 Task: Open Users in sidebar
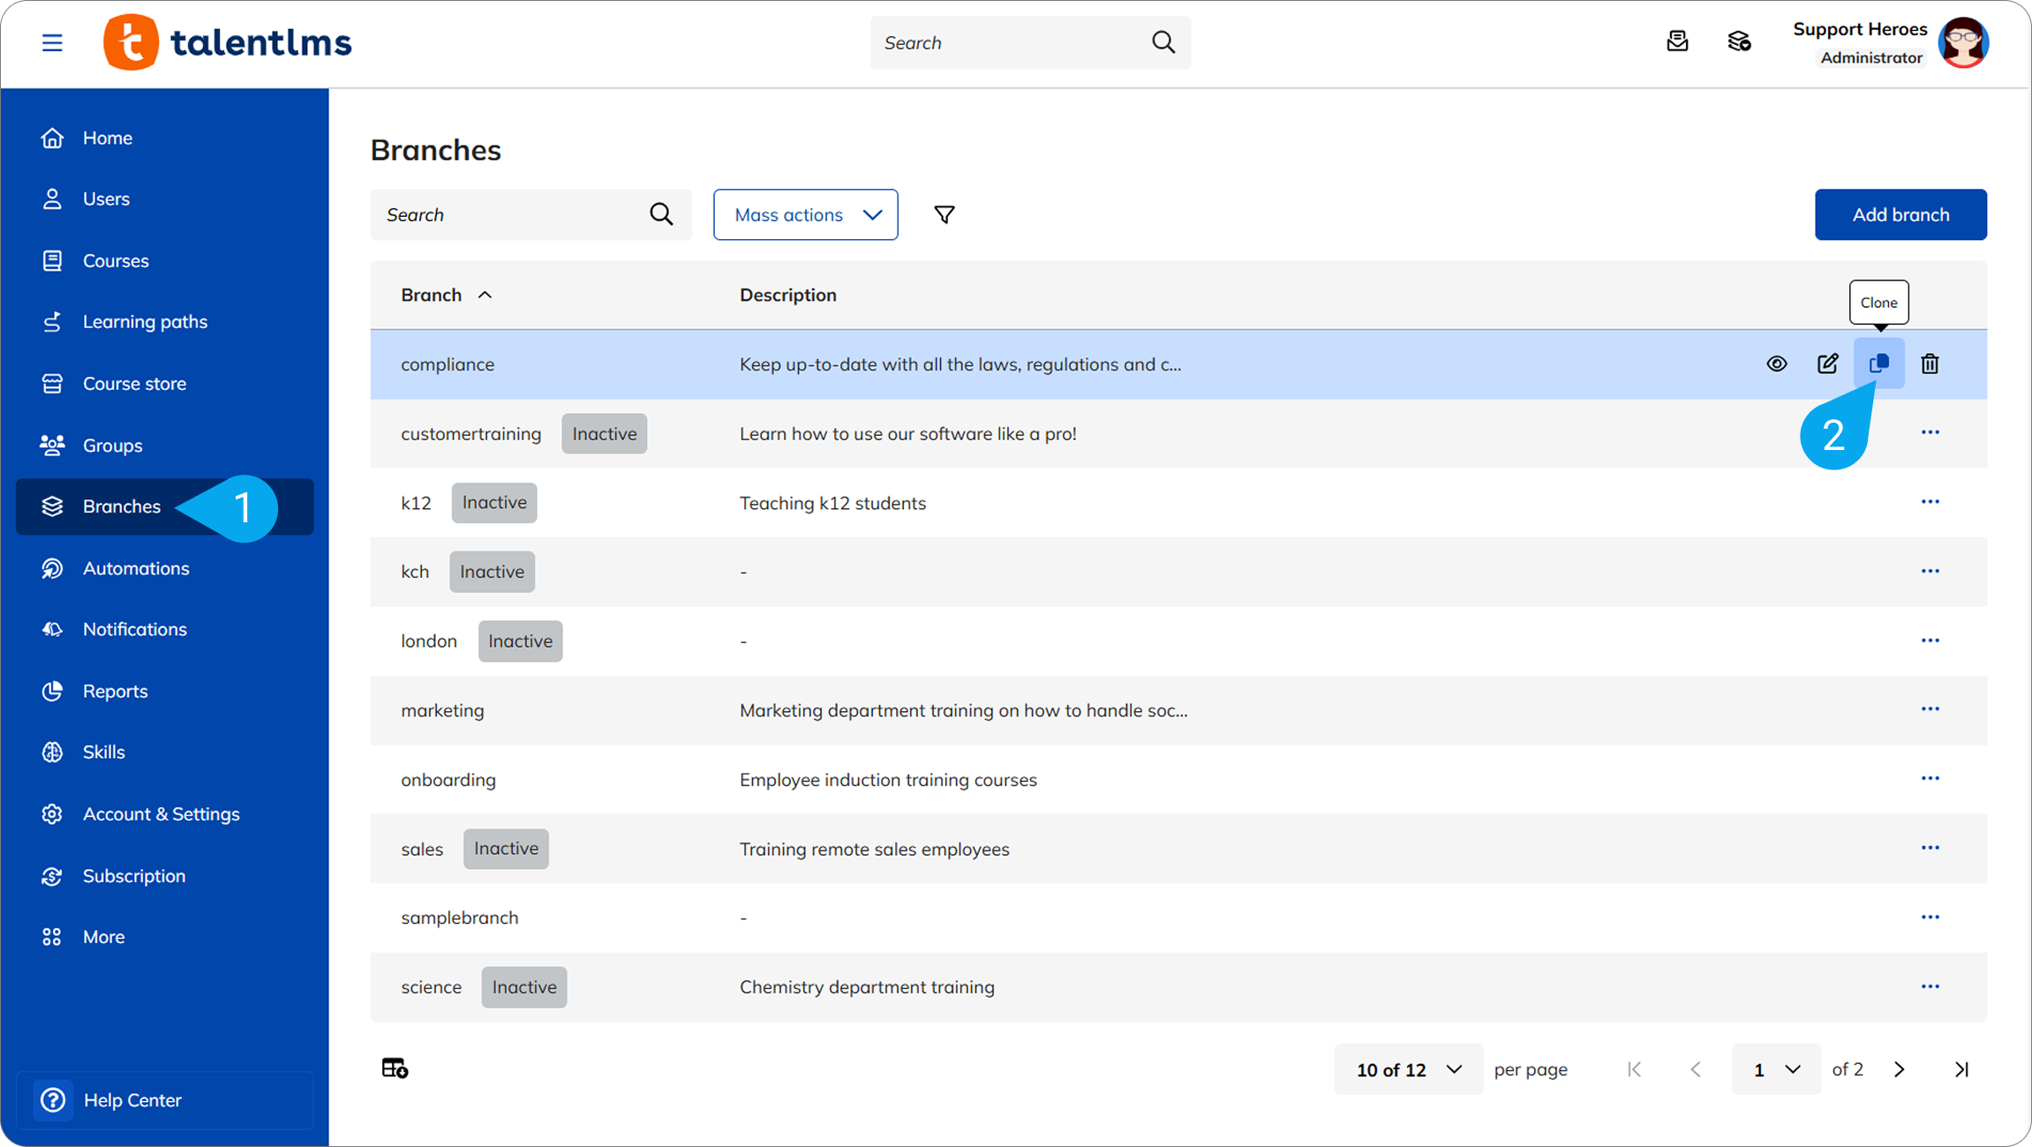point(164,199)
